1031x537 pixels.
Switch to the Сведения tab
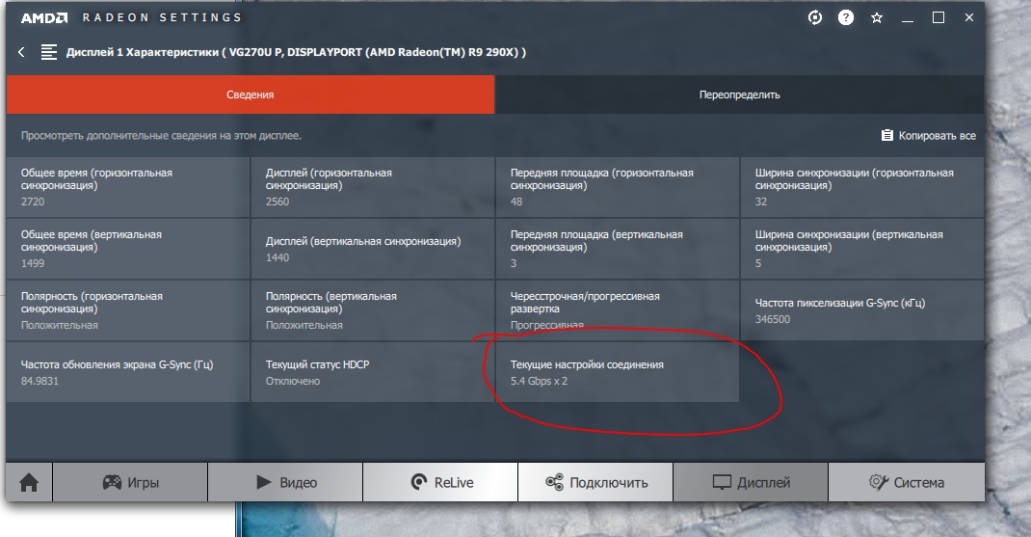pyautogui.click(x=250, y=94)
